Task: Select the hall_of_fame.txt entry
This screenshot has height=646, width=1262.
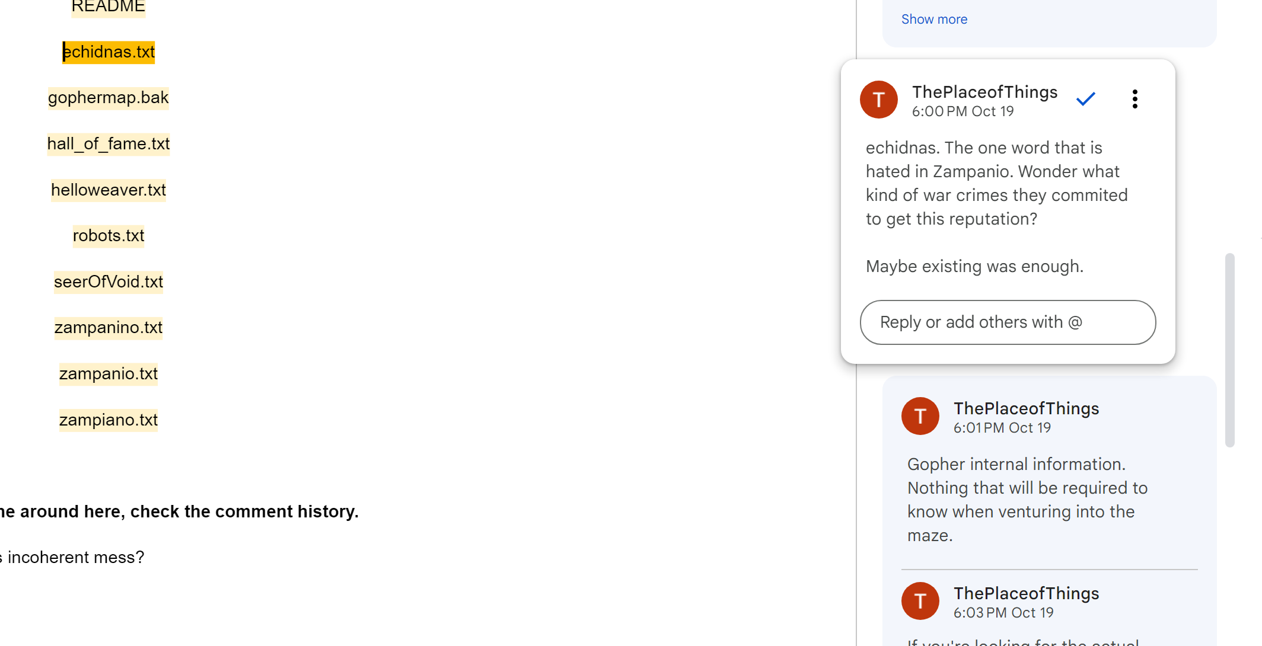Action: [x=109, y=144]
